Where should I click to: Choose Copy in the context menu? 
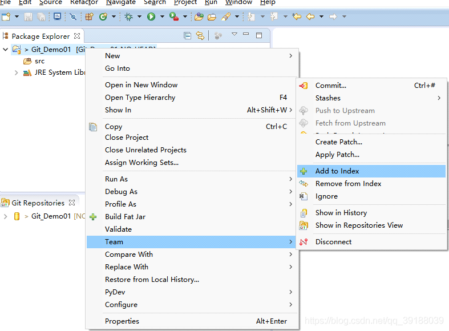click(x=192, y=127)
